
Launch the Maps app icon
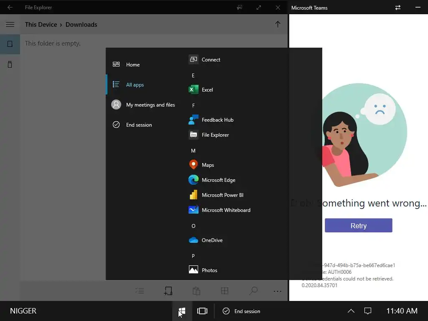194,165
